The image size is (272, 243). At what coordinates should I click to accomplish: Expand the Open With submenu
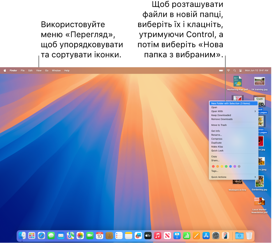(x=233, y=111)
